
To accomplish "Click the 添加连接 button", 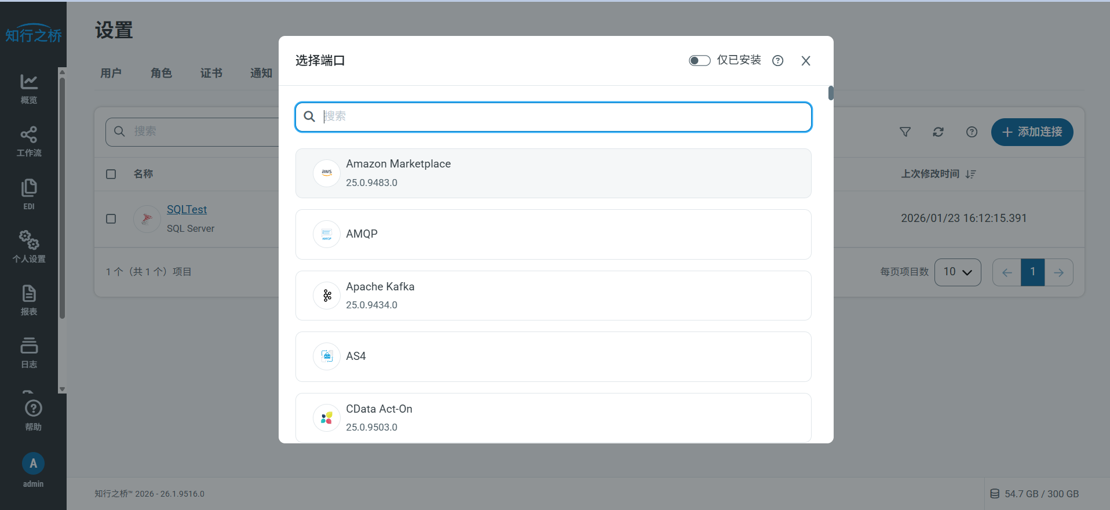I will point(1032,132).
